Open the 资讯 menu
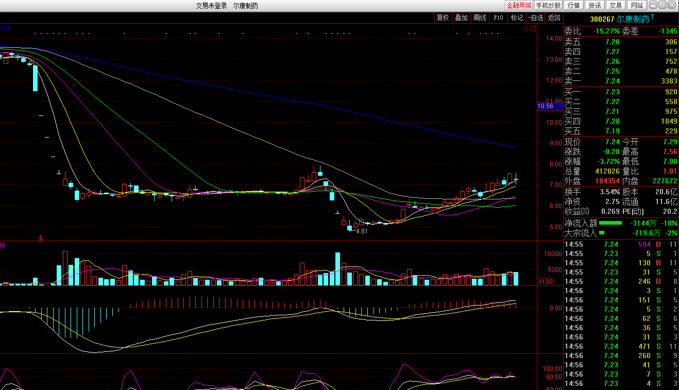 pos(595,5)
